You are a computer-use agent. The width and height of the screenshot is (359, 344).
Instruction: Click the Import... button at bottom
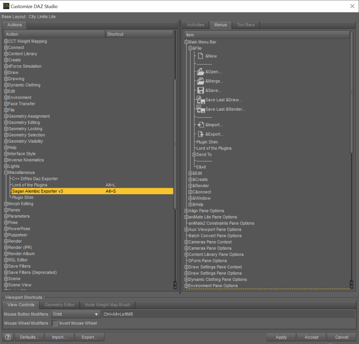[59, 337]
